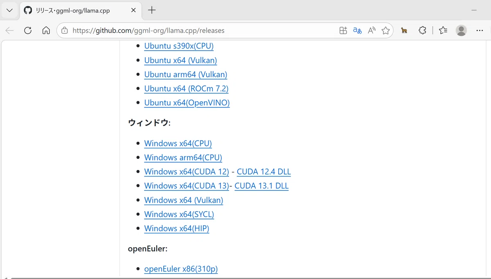View site information lock icon

(x=64, y=30)
